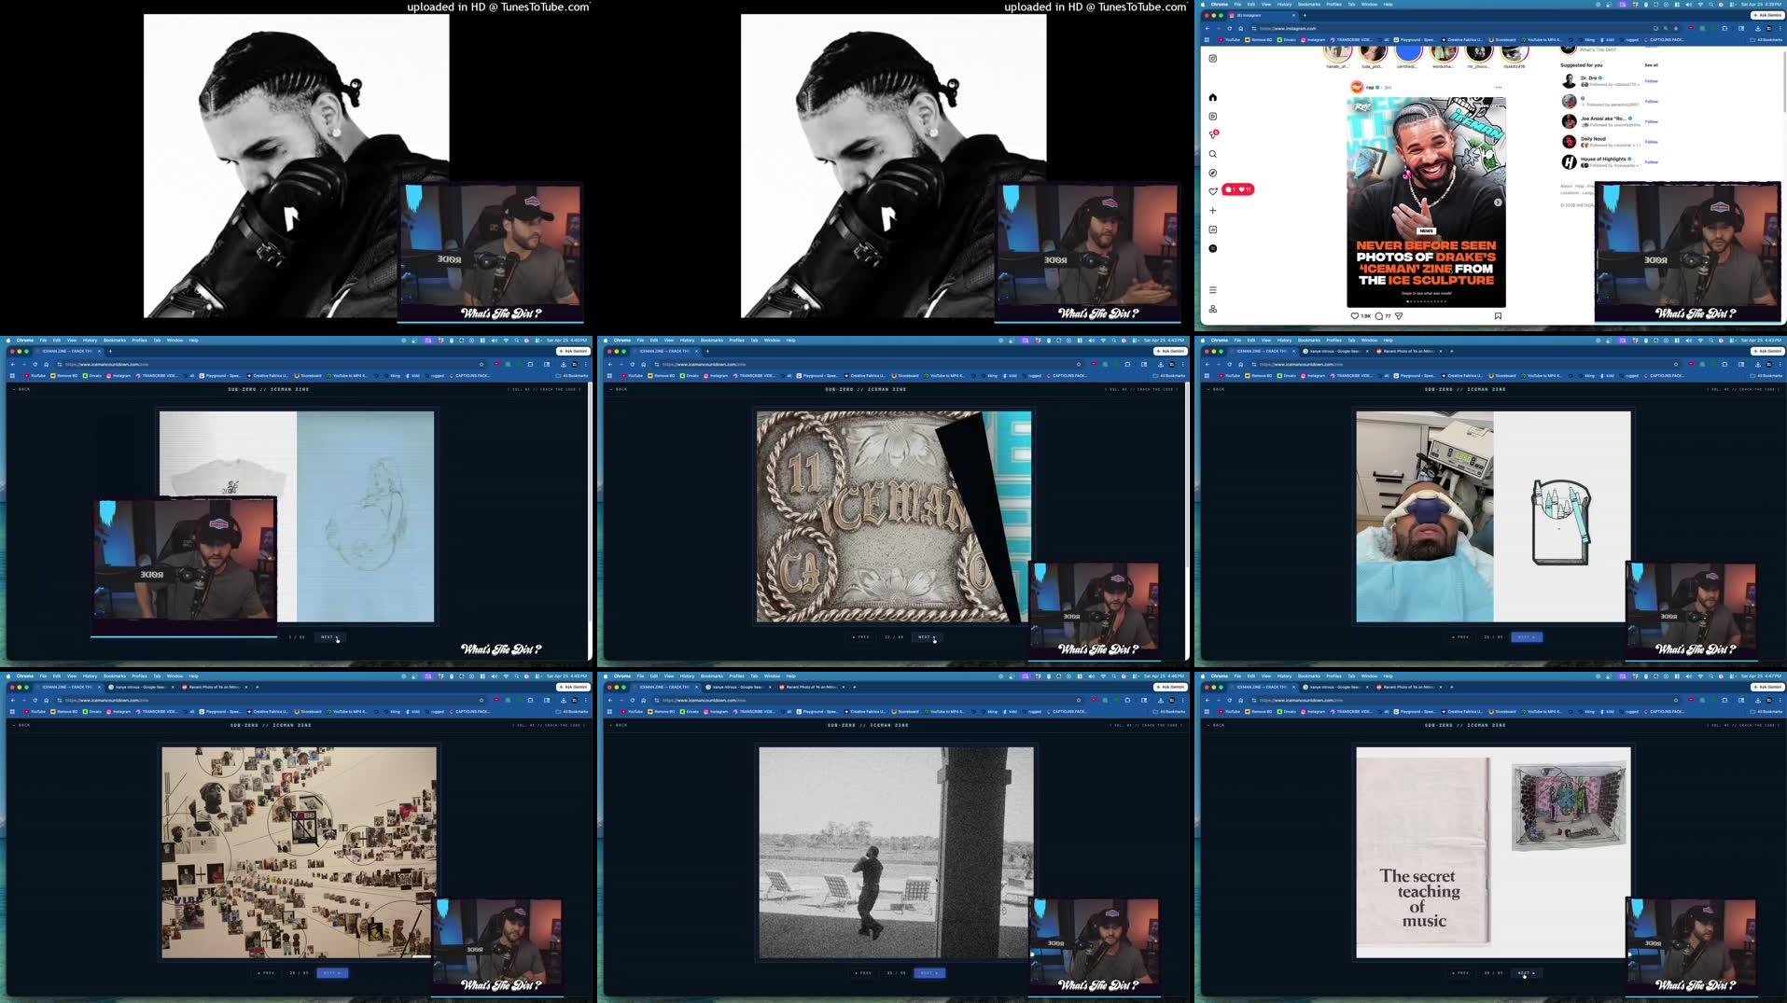Viewport: 1787px width, 1003px height.
Task: Advance the Drake post carousel with right arrow
Action: coord(1498,202)
